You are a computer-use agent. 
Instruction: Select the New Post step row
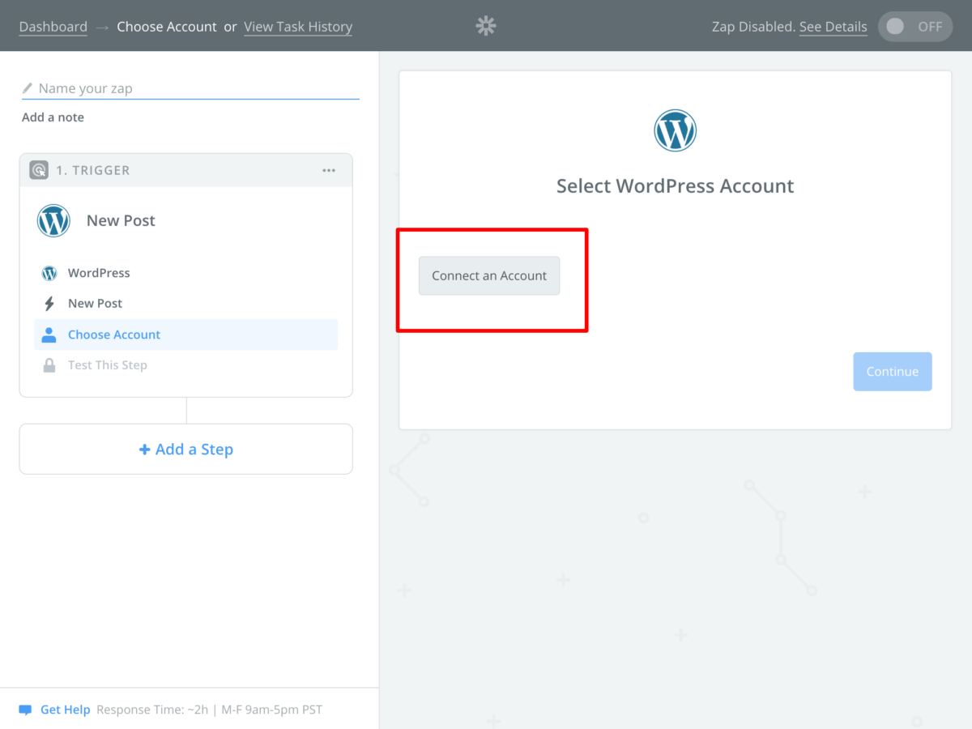[x=185, y=304]
